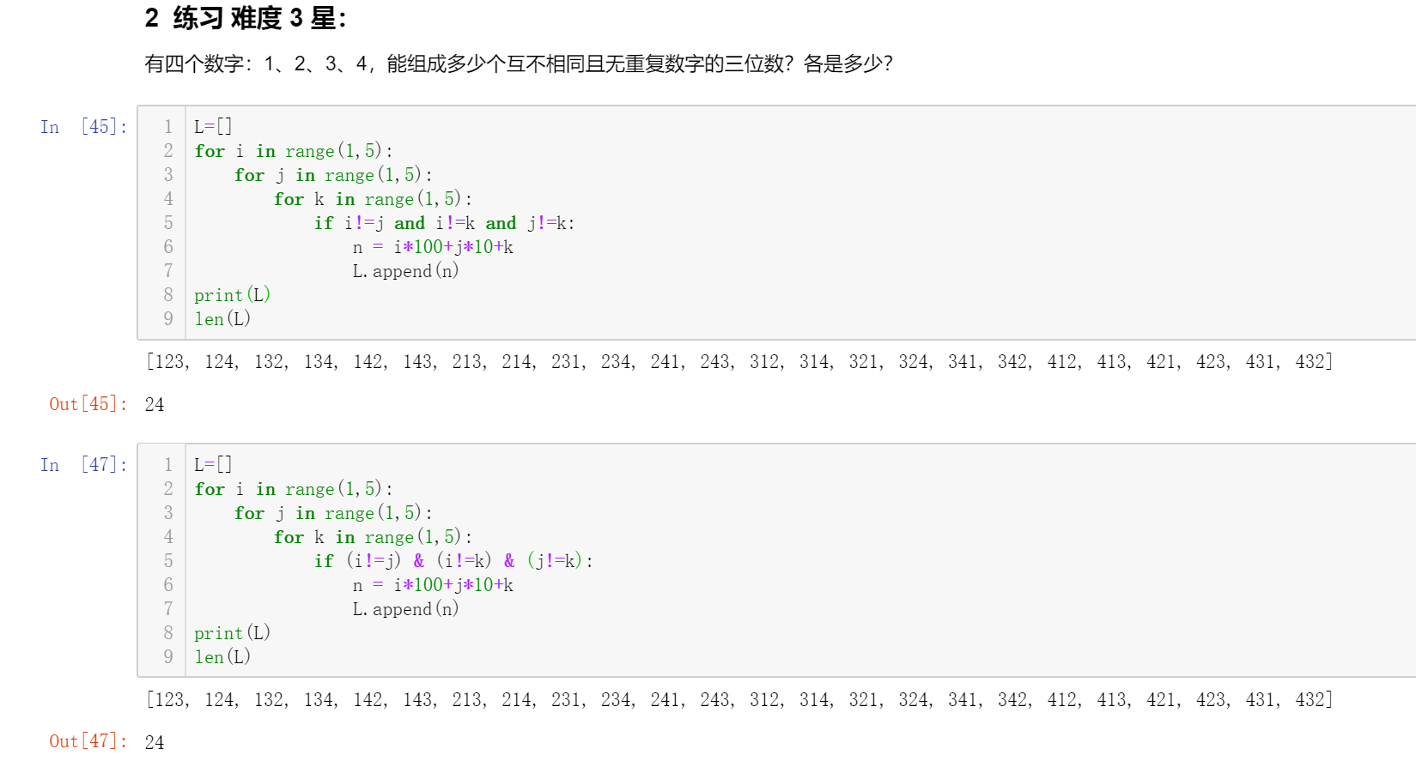Click the result 24 beside Out[45]
The image size is (1416, 767).
click(155, 405)
